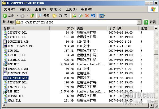Open the forward history dropdown arrow

28,16
